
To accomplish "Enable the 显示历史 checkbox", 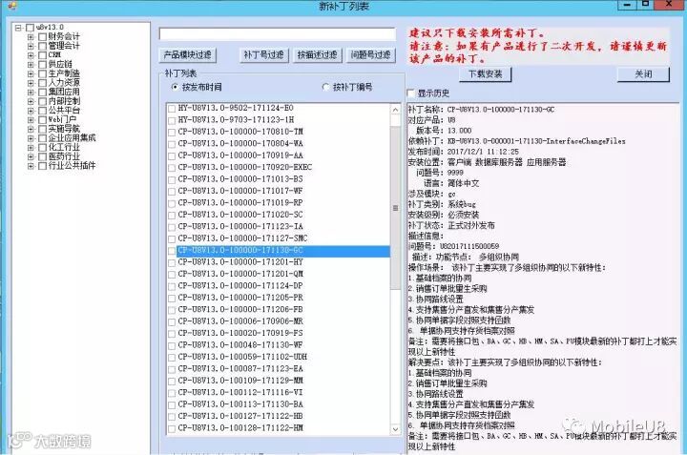I will 411,93.
